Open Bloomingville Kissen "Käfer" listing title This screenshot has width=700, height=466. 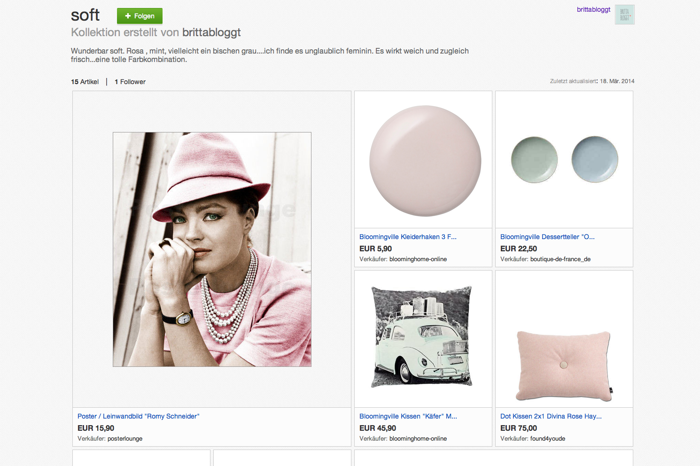tap(408, 416)
